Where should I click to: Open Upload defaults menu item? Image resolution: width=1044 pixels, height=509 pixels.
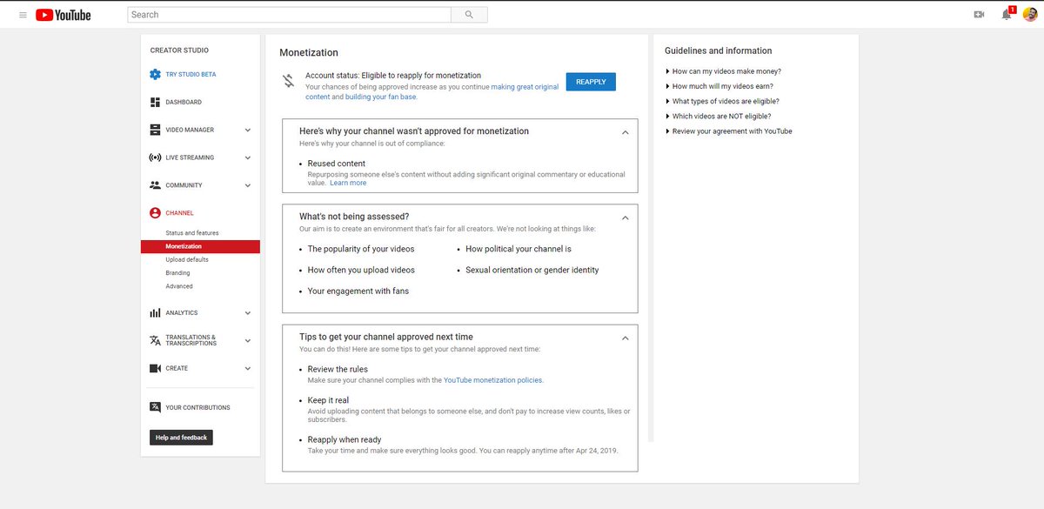[187, 260]
